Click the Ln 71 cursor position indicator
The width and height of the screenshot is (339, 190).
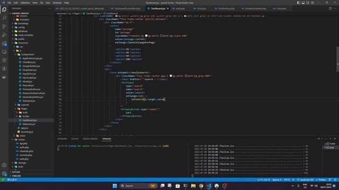pyautogui.click(x=264, y=179)
